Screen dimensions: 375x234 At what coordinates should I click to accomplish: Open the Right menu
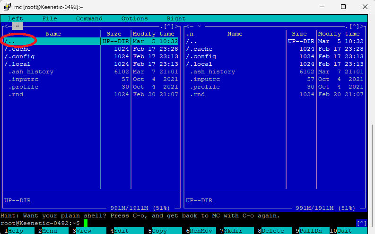176,18
